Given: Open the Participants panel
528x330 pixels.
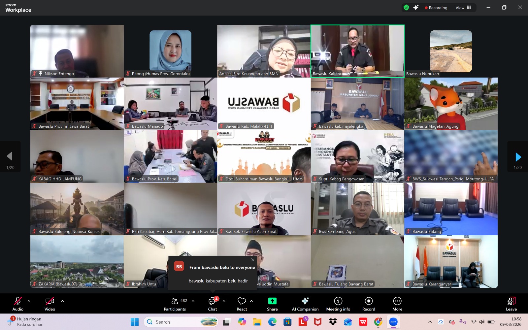Looking at the screenshot, I should (175, 304).
